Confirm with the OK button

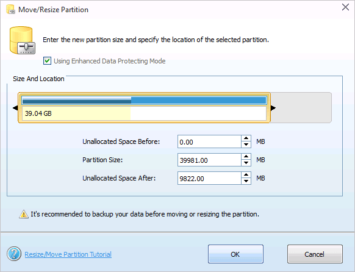coord(235,254)
